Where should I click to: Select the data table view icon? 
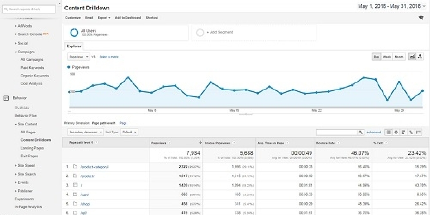pyautogui.click(x=388, y=132)
